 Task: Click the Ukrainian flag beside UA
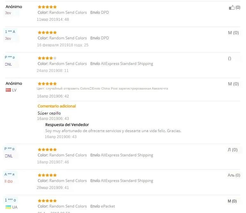tap(8, 207)
